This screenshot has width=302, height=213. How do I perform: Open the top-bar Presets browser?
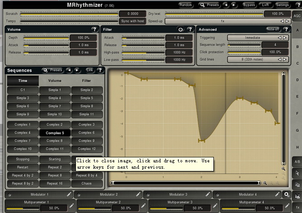coord(210,5)
